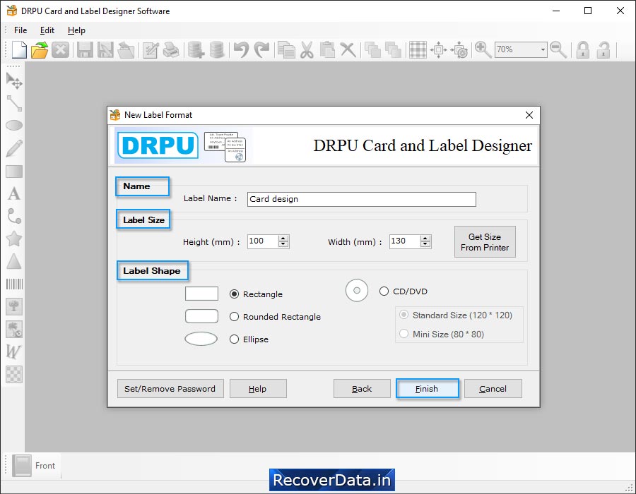The height and width of the screenshot is (494, 636).
Task: Select the Rectangle label shape
Action: (x=234, y=294)
